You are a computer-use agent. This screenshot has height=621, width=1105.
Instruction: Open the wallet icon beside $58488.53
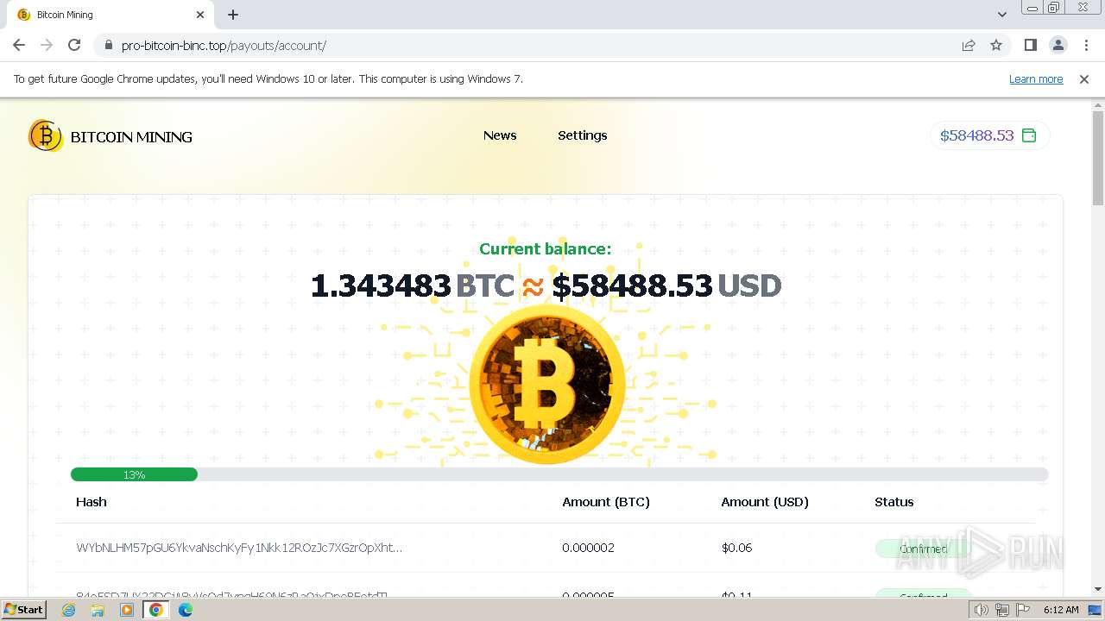pos(1029,135)
